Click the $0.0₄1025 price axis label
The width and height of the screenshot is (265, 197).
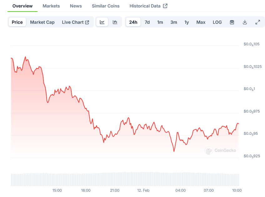pyautogui.click(x=253, y=67)
